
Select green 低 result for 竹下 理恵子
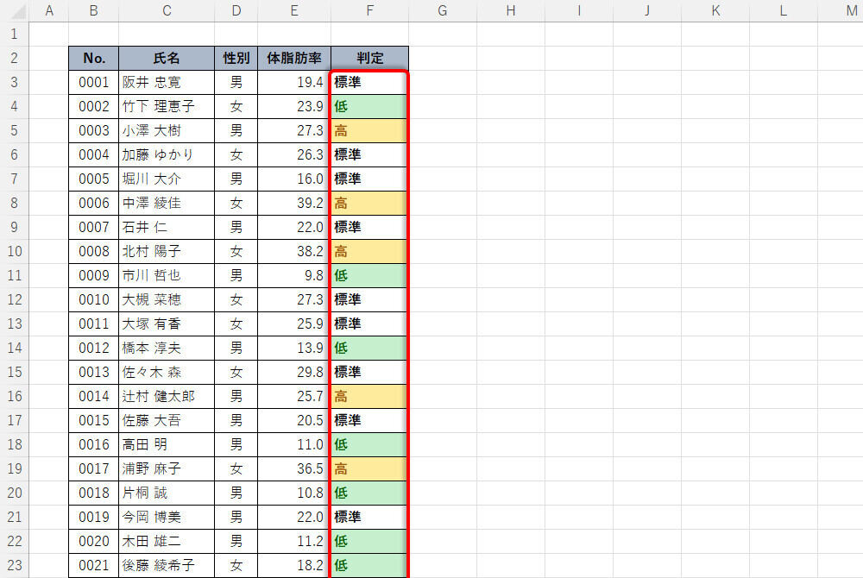(369, 107)
